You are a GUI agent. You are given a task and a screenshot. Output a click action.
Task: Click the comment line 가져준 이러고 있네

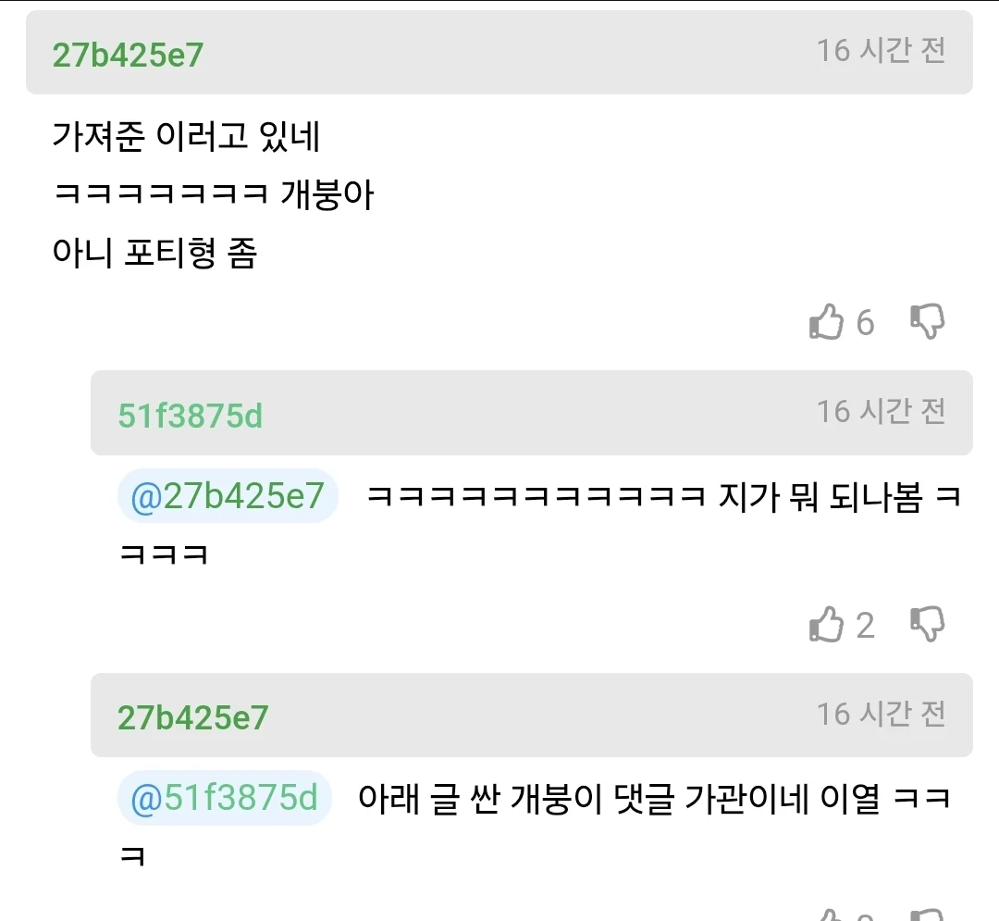point(187,137)
